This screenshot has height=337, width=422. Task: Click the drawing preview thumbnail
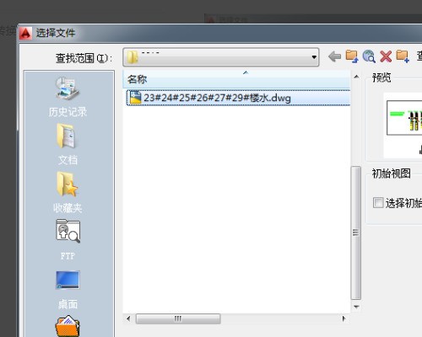coord(404,118)
